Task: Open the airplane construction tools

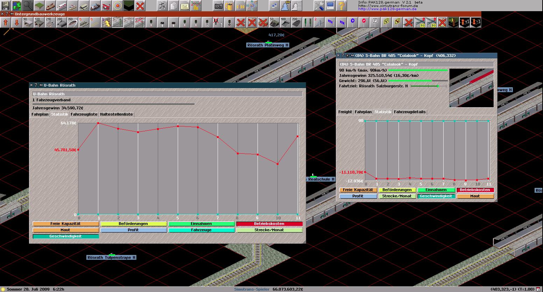Action: coord(106,6)
